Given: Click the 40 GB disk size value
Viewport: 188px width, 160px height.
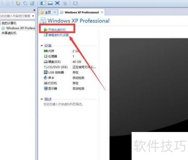Looking at the screenshot, I should point(77,62).
